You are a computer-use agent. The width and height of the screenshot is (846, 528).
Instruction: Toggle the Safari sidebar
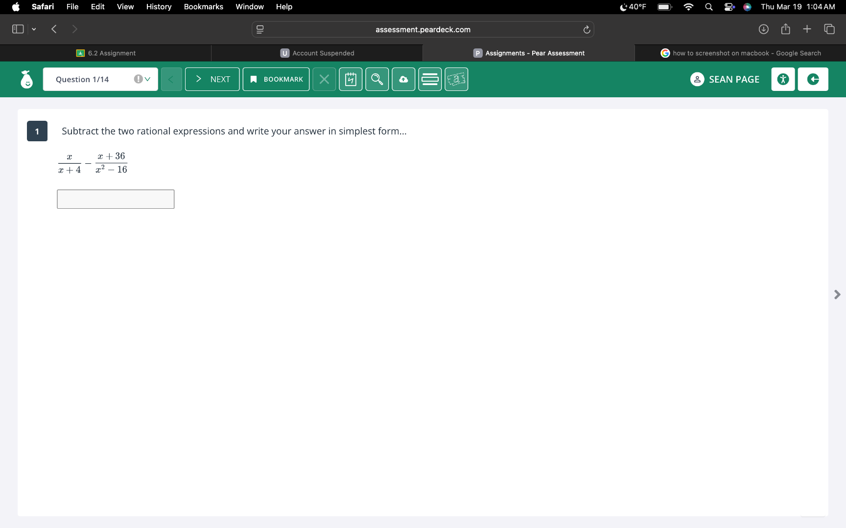tap(18, 29)
